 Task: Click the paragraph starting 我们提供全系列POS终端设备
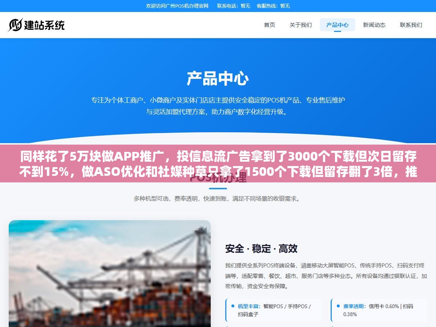click(326, 276)
